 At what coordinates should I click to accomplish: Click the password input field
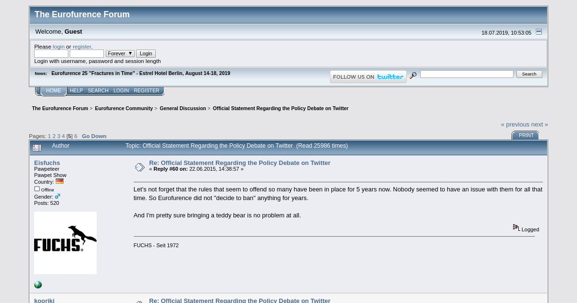pyautogui.click(x=87, y=54)
